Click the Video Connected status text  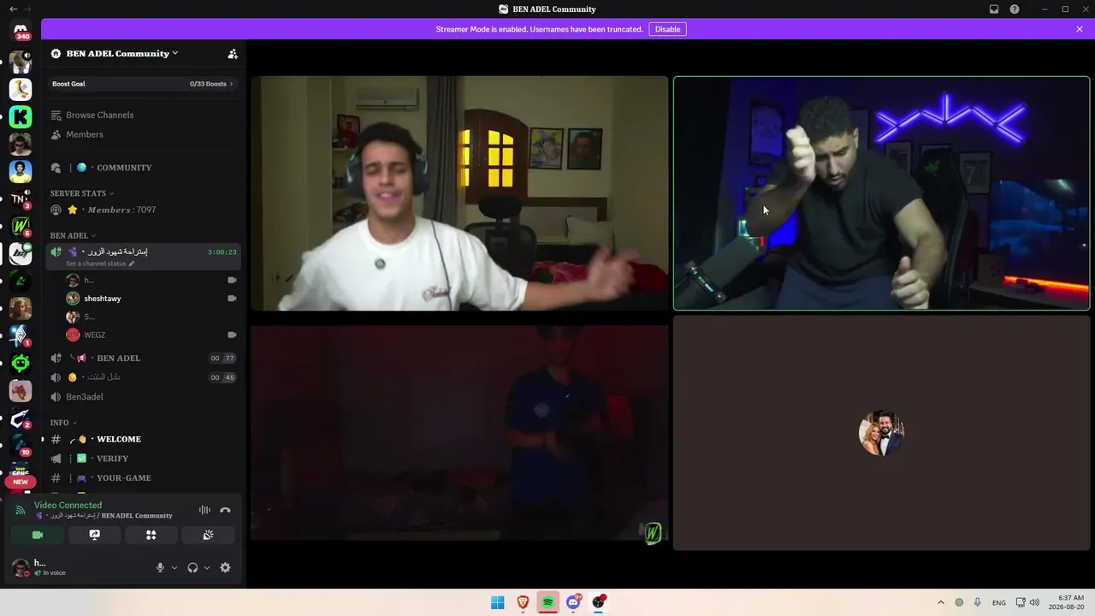point(68,505)
